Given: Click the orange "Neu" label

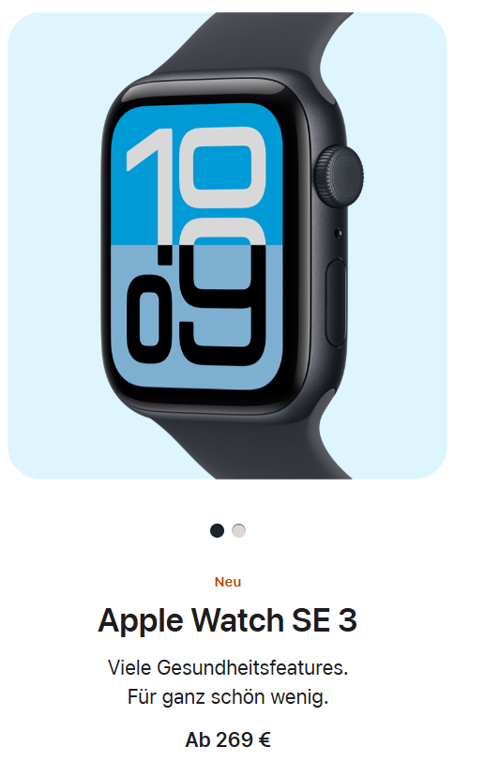Looking at the screenshot, I should pos(228,582).
